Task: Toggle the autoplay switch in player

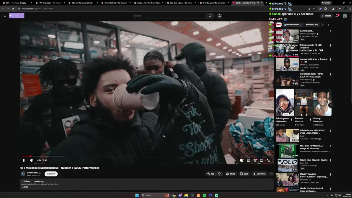Action: click(x=242, y=160)
